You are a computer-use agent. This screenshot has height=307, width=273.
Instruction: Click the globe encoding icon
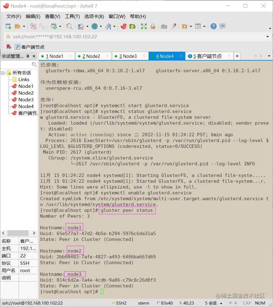tap(95, 26)
